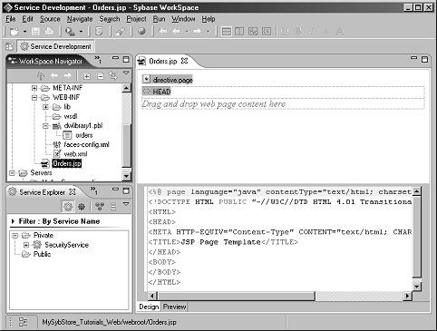Screen dimensions: 437x331
Task: Select faces-config.xml file
Action: [x=86, y=145]
